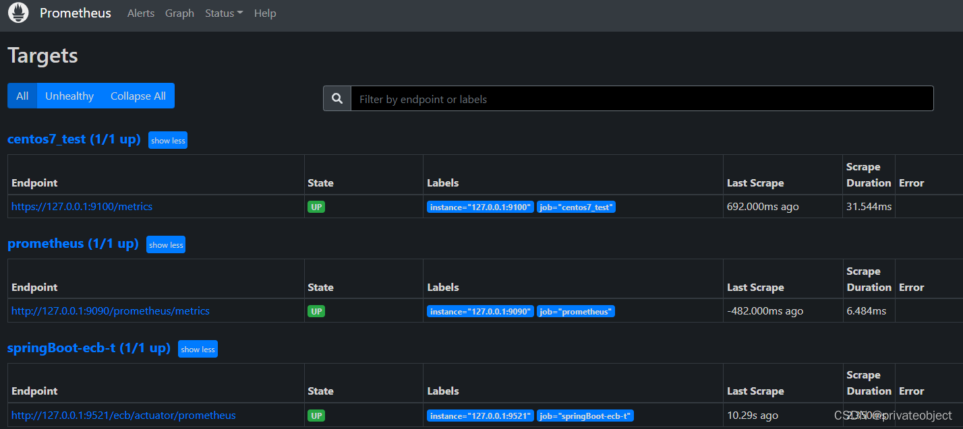Click the UP badge in prometheus row
The image size is (963, 429).
click(316, 311)
